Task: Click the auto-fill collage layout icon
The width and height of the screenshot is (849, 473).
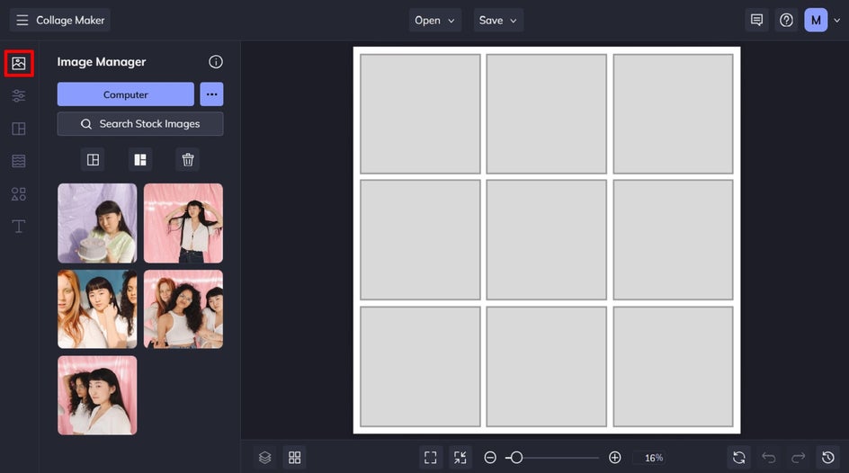Action: [94, 160]
